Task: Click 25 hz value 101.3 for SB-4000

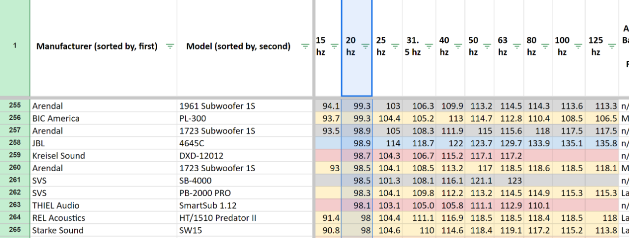Action: [x=387, y=181]
